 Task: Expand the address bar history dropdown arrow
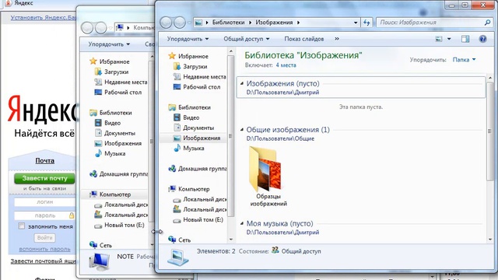click(356, 23)
